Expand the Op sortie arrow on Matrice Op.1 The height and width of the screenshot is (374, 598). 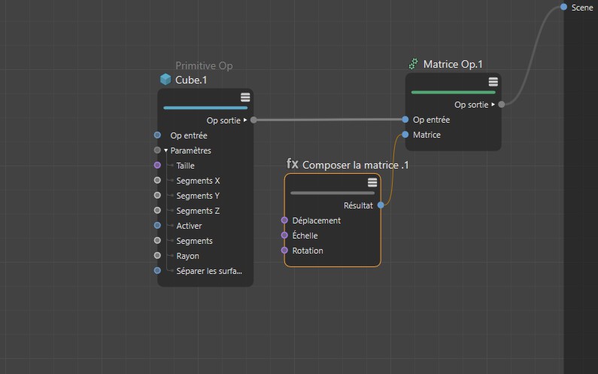pos(493,105)
